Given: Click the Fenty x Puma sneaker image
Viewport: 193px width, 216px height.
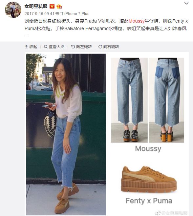Looking at the screenshot, I should [149, 179].
